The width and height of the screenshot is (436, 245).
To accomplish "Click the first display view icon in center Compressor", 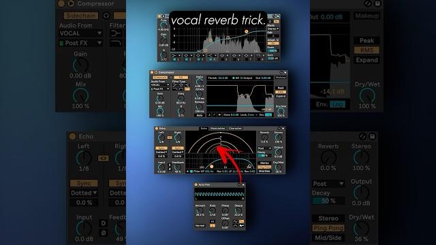I will click(x=210, y=115).
